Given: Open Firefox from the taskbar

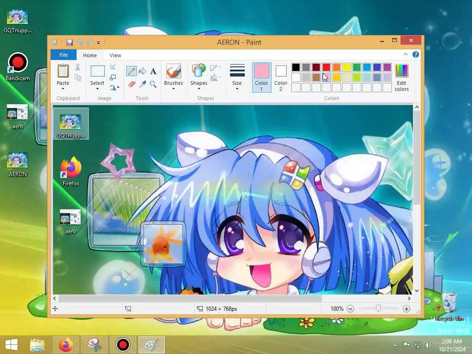Looking at the screenshot, I should tap(66, 345).
